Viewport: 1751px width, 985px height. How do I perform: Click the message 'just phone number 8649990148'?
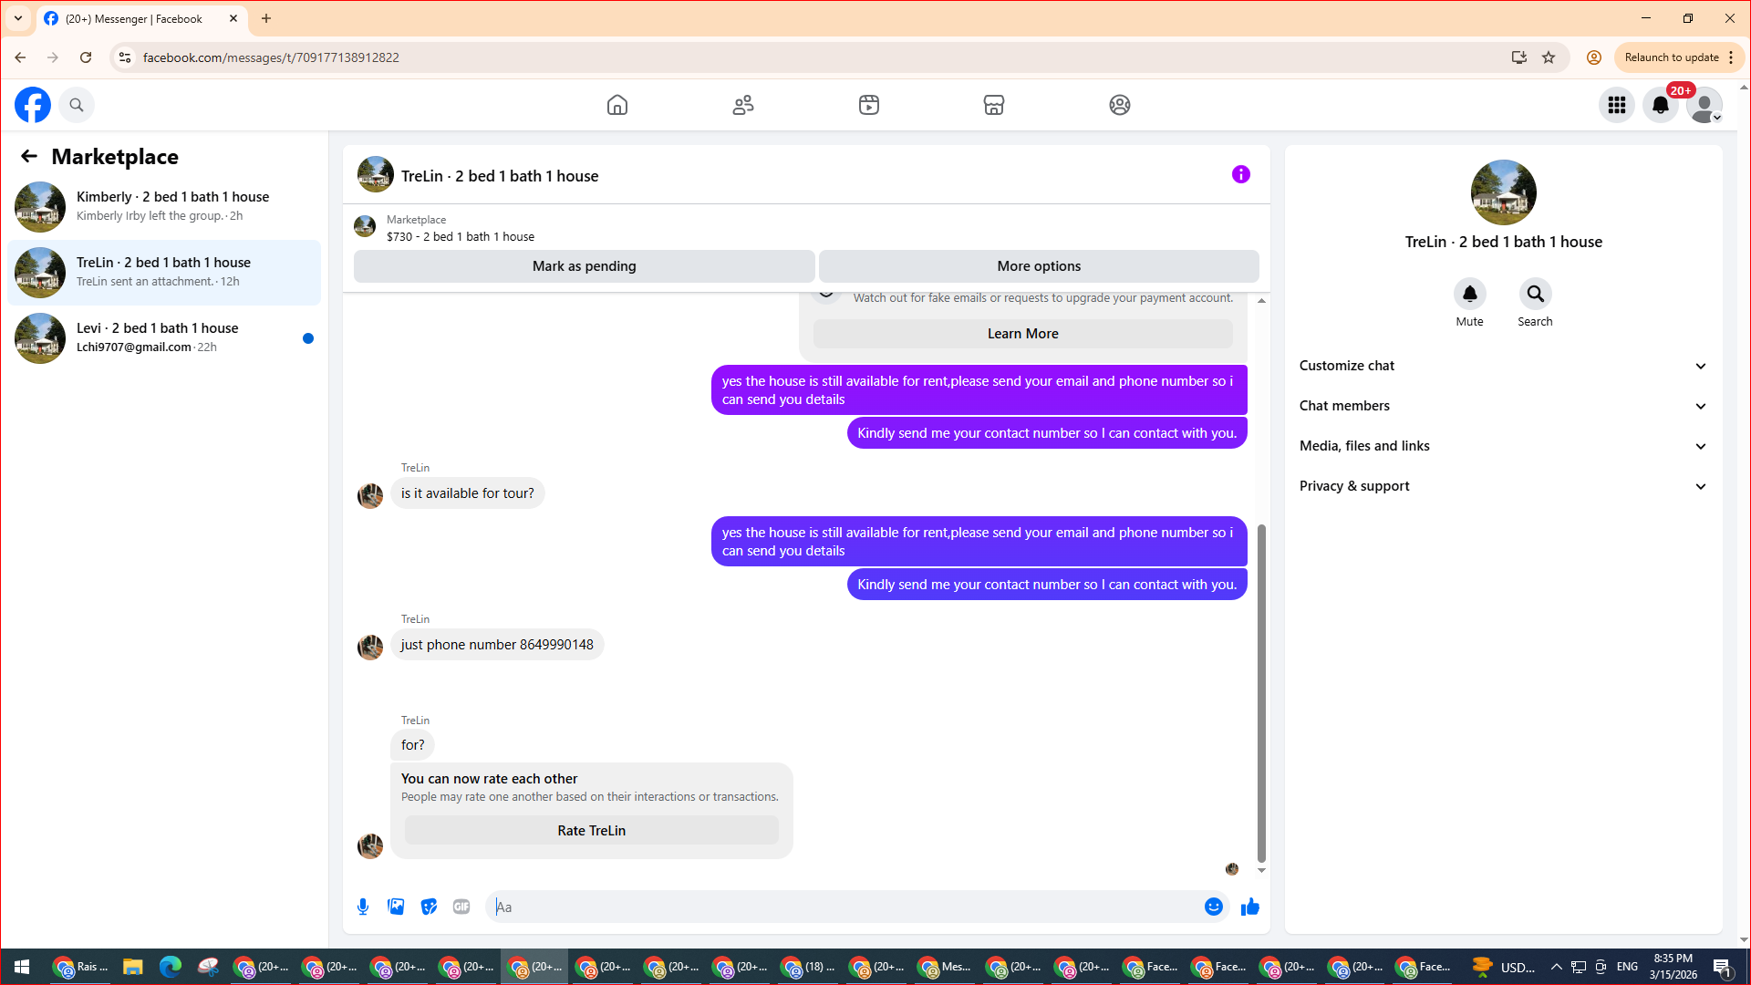click(497, 645)
